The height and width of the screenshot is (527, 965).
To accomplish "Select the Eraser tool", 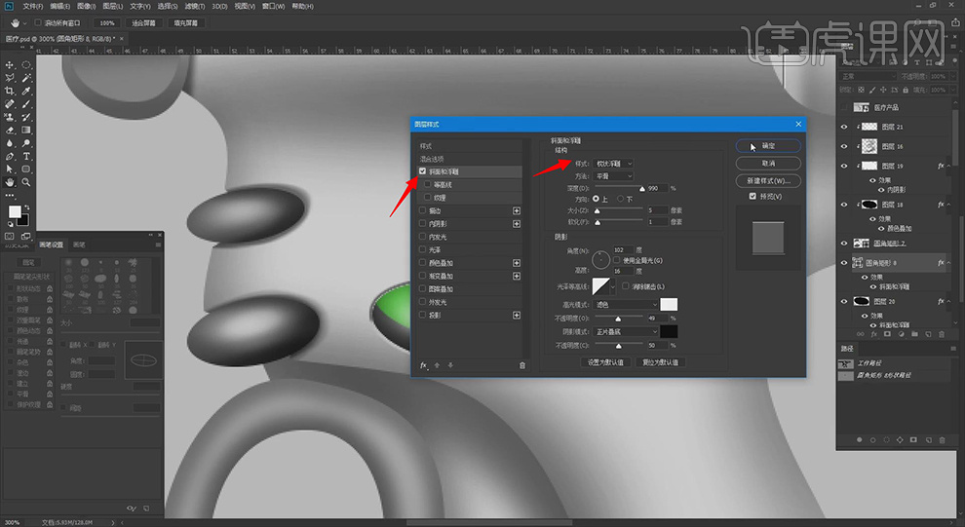I will [x=10, y=130].
